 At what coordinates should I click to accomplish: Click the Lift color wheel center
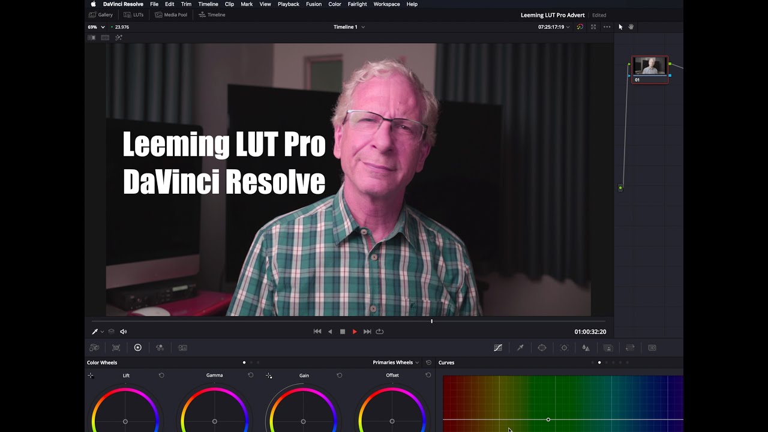[x=125, y=421]
